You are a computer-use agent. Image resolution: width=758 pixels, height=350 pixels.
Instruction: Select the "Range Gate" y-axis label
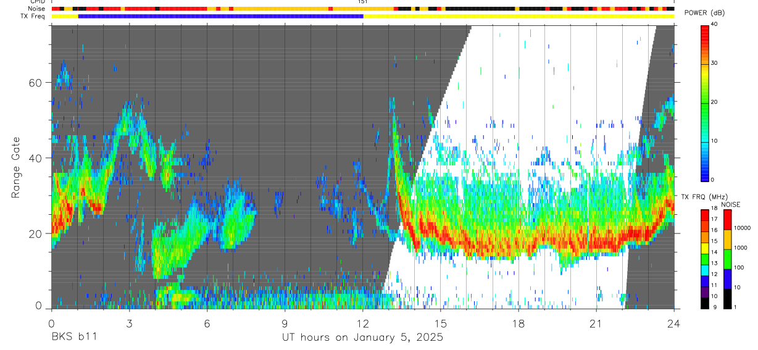(x=16, y=167)
